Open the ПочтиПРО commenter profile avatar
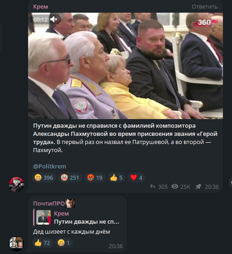The image size is (232, 254). point(16,244)
